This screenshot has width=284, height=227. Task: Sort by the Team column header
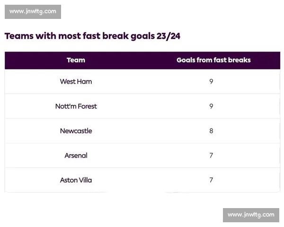coord(76,60)
